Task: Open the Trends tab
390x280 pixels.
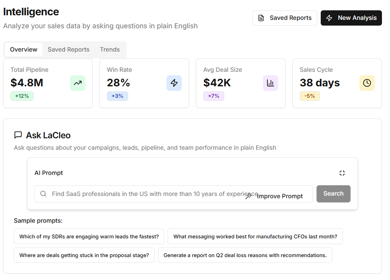Action: point(109,49)
